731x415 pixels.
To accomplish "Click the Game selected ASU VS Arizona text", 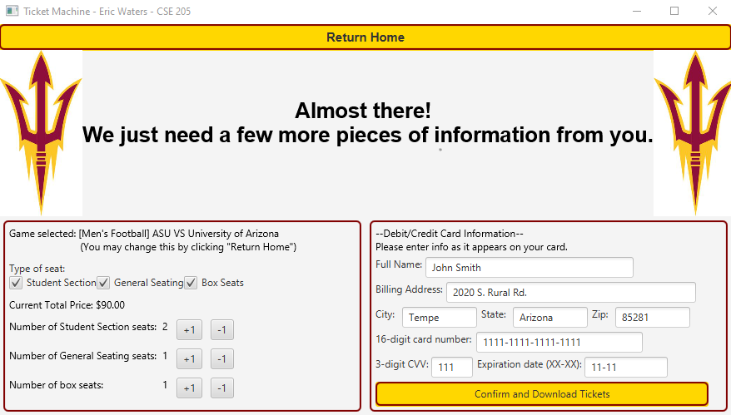I will (x=144, y=234).
